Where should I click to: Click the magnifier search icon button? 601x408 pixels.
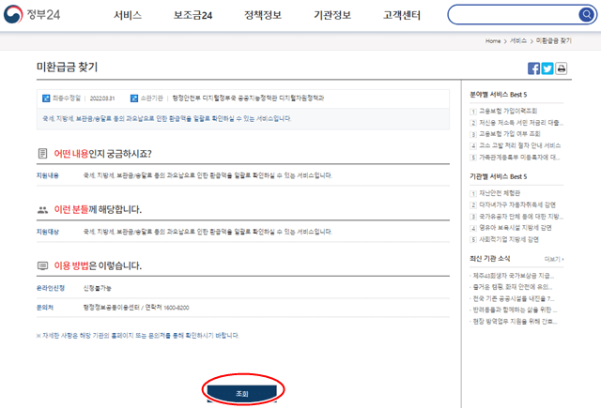point(586,15)
